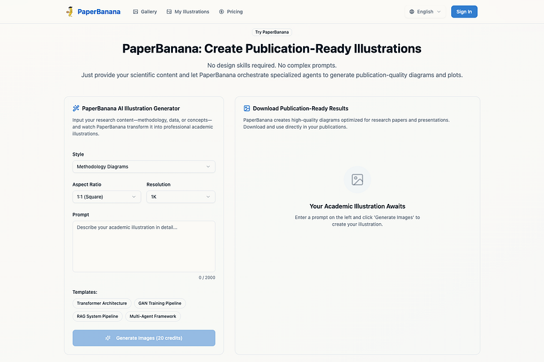Select the Multi-Agent Framework template

(153, 316)
